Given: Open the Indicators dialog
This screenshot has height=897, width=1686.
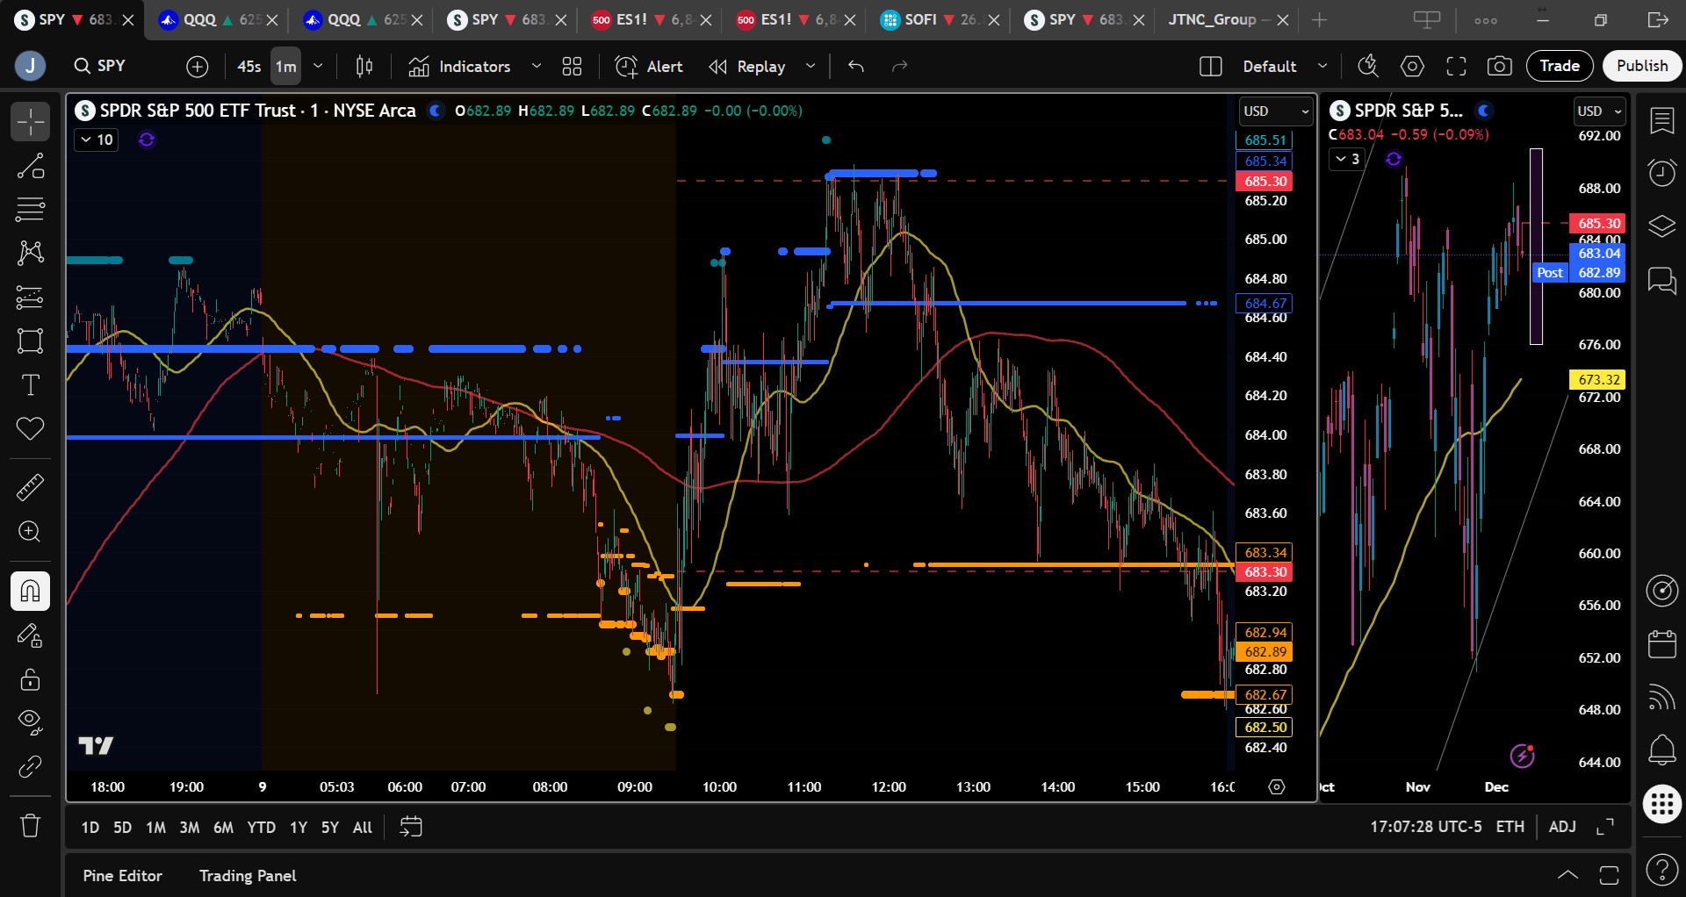Looking at the screenshot, I should [x=459, y=66].
